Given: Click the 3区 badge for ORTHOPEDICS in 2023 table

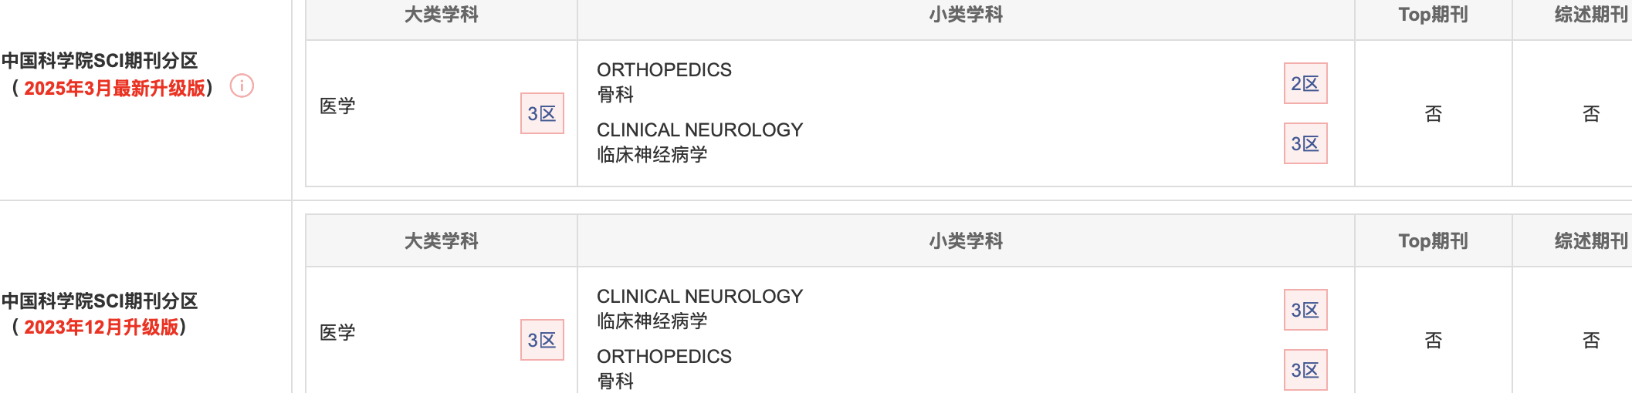Looking at the screenshot, I should 1305,370.
